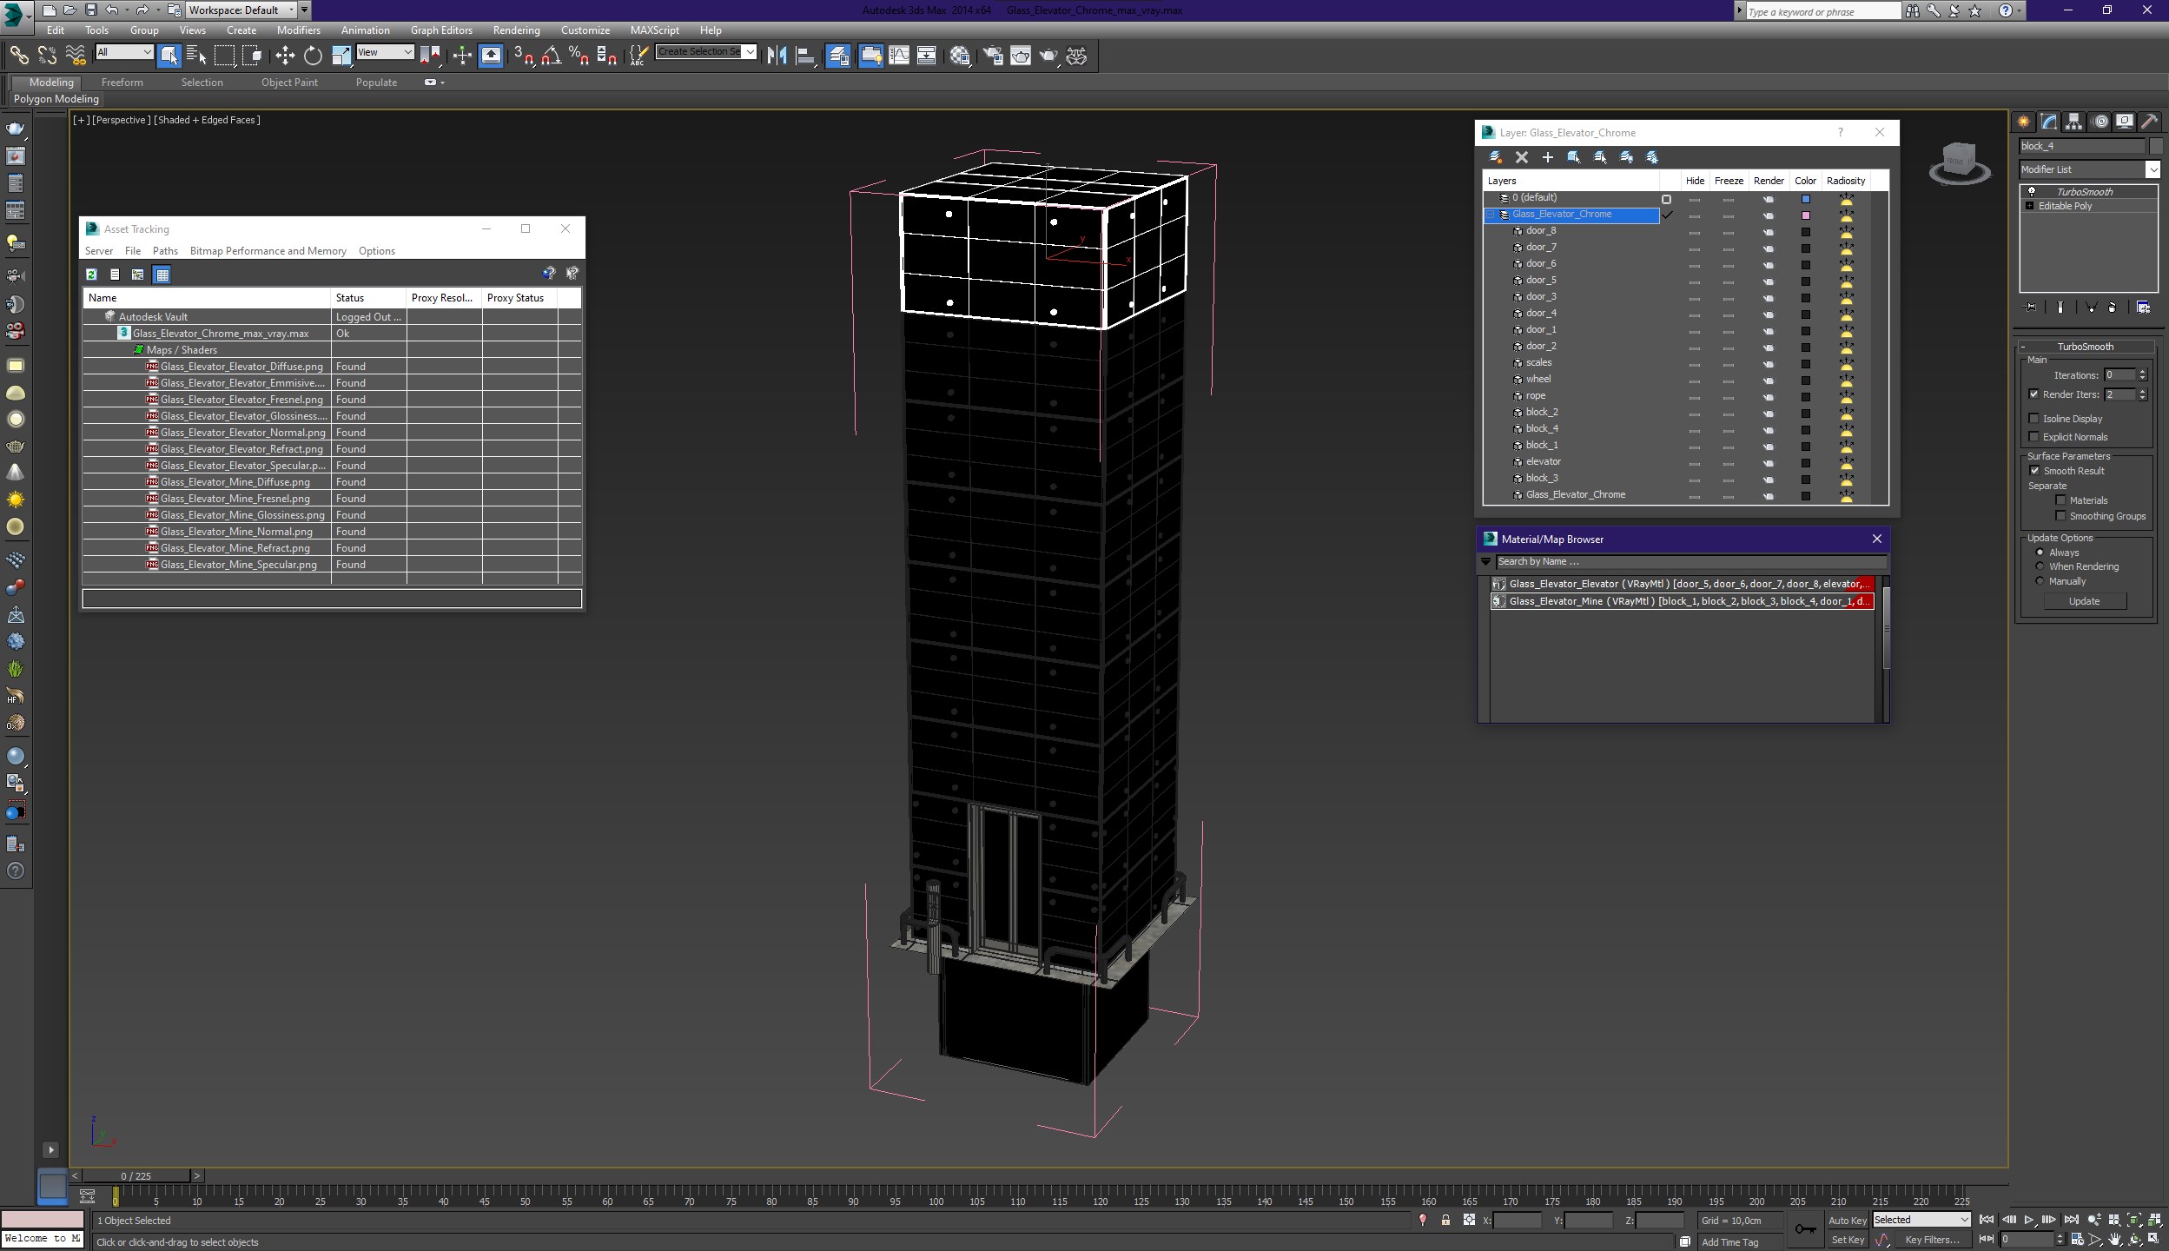Enable Explicit Normals checkbox
This screenshot has width=2169, height=1251.
tap(2034, 437)
